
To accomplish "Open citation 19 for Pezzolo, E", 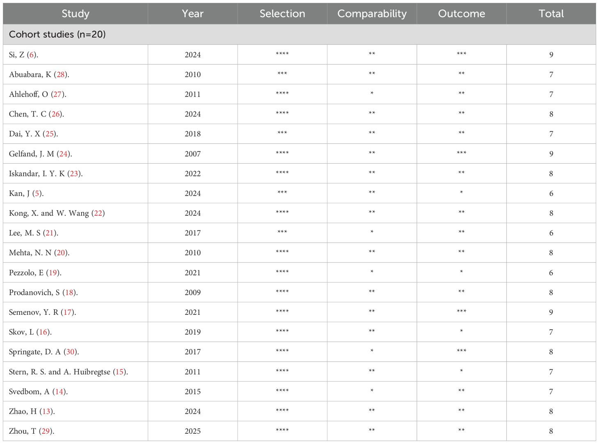I will [x=53, y=273].
